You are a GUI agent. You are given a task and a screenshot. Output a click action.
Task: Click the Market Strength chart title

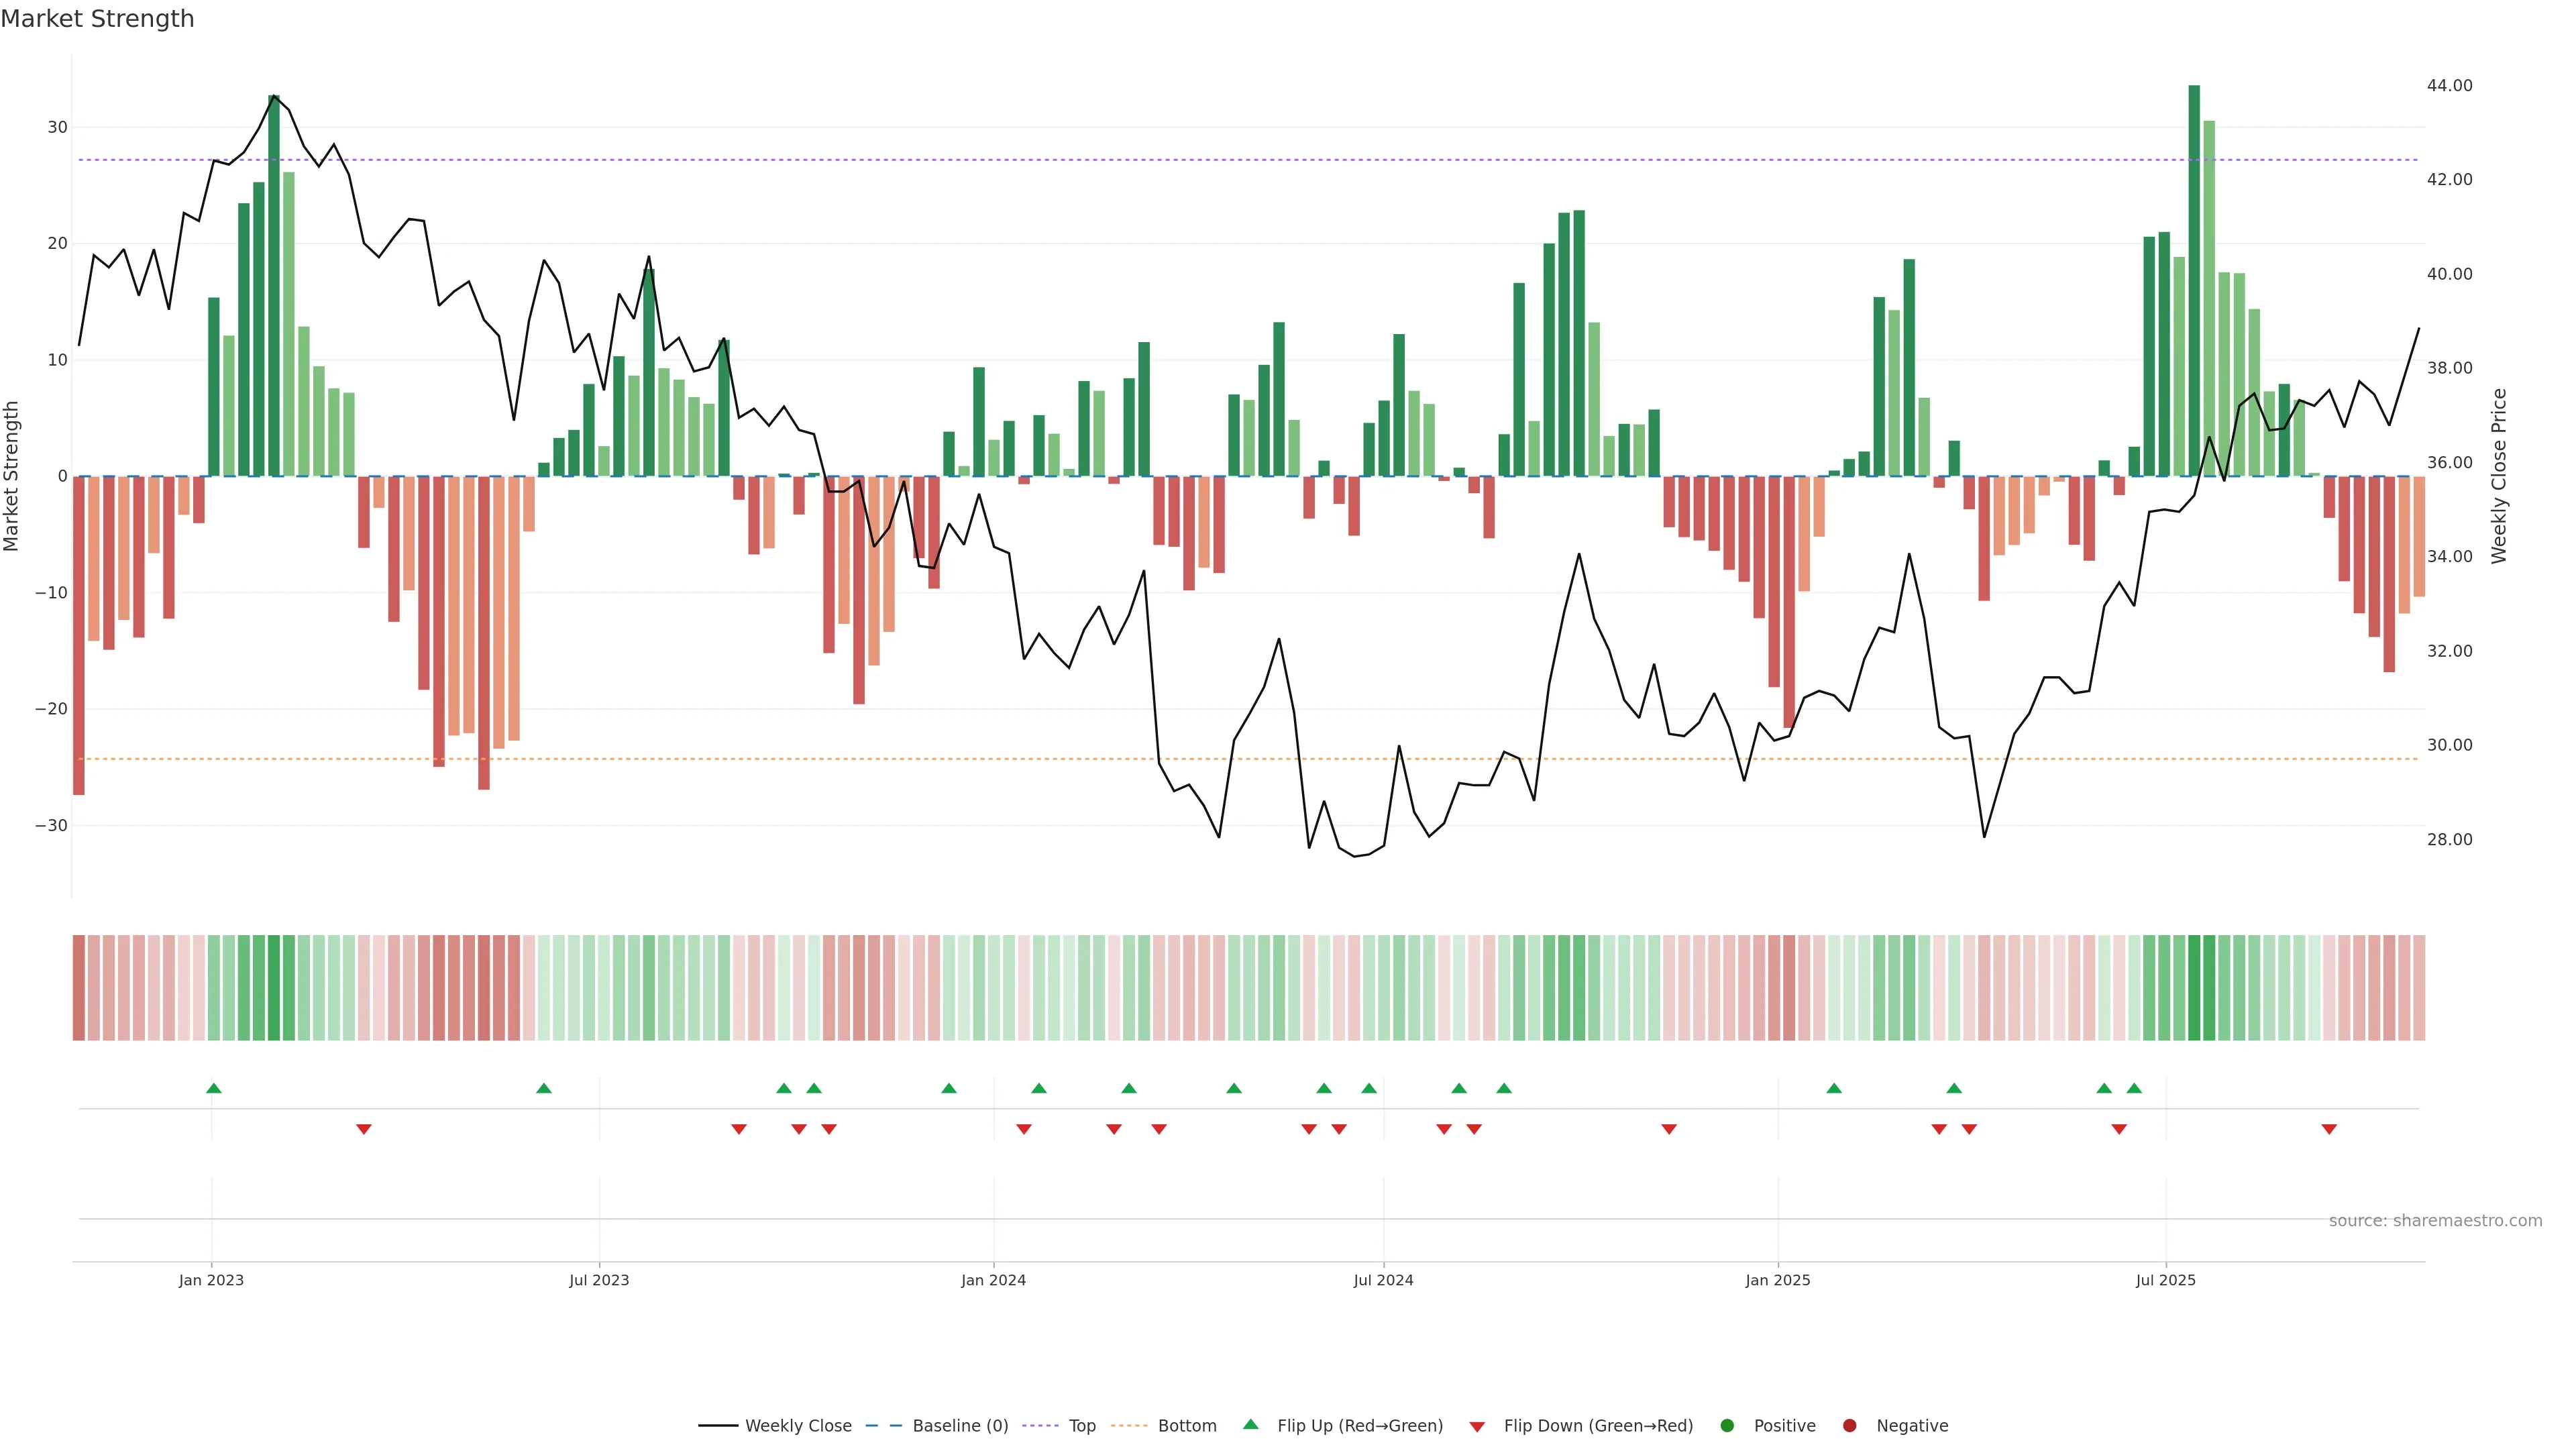pos(97,19)
